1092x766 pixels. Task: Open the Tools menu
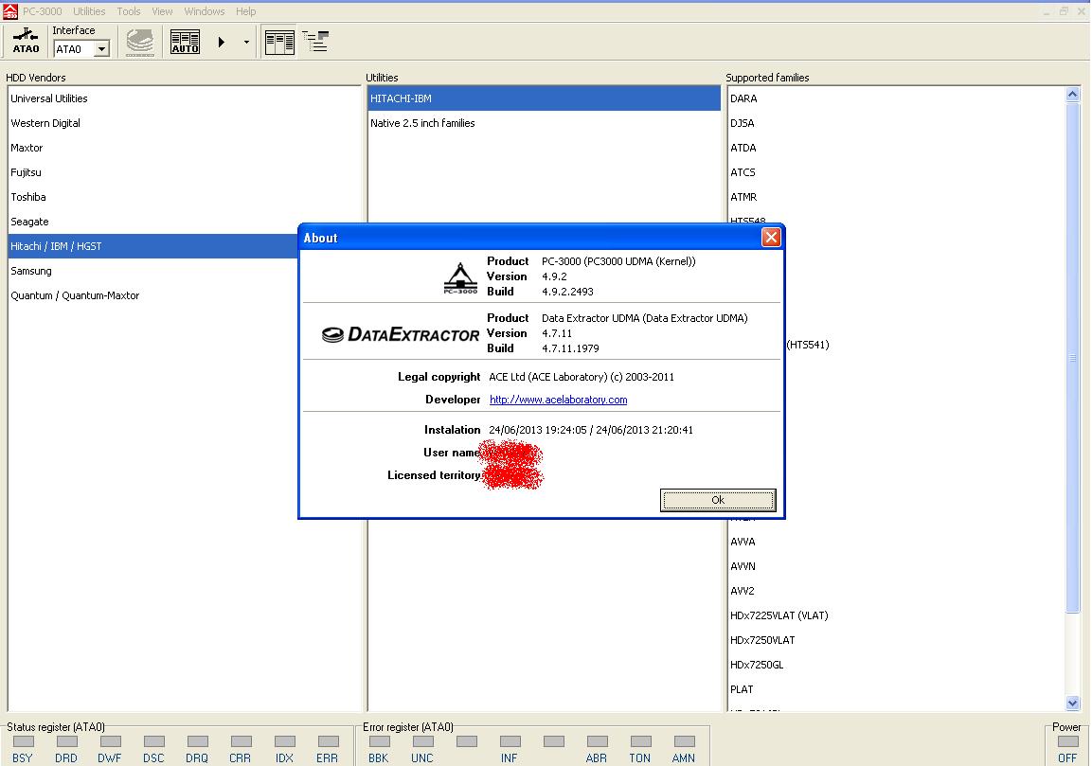(x=128, y=11)
